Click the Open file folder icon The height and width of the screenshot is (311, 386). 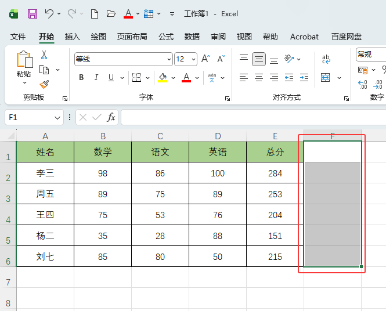tap(111, 13)
